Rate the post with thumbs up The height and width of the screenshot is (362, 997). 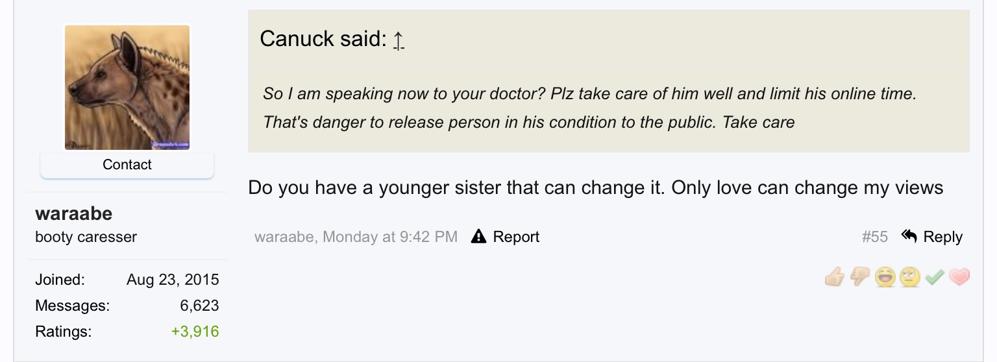point(835,278)
